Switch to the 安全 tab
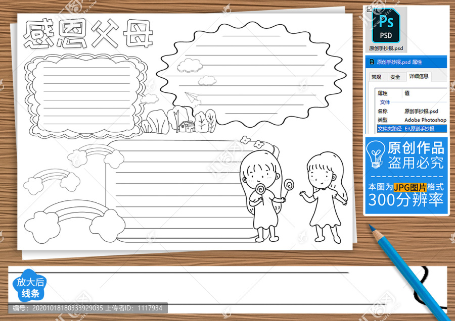The image size is (455, 321). pos(395,77)
